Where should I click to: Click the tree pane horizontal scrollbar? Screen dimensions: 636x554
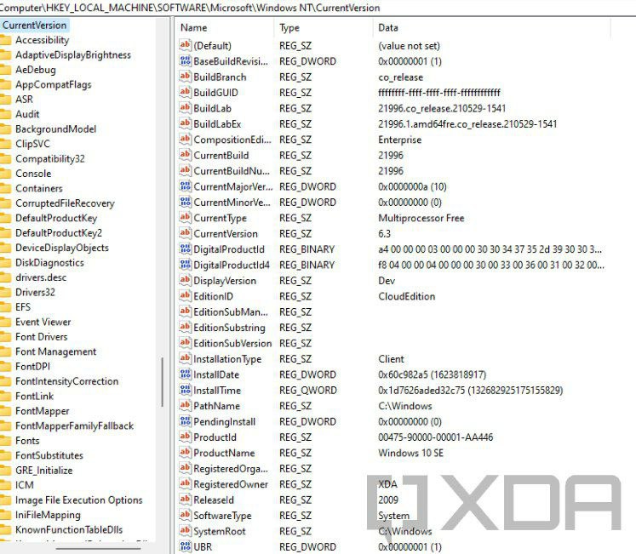tap(98, 549)
